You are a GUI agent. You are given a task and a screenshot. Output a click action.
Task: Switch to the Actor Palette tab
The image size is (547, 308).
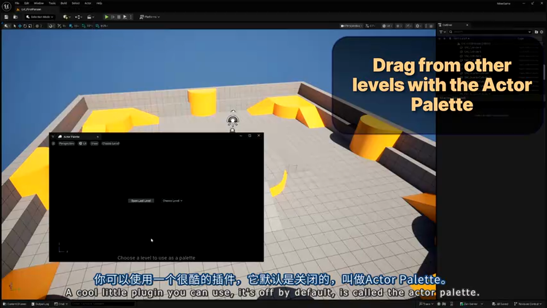pyautogui.click(x=71, y=136)
